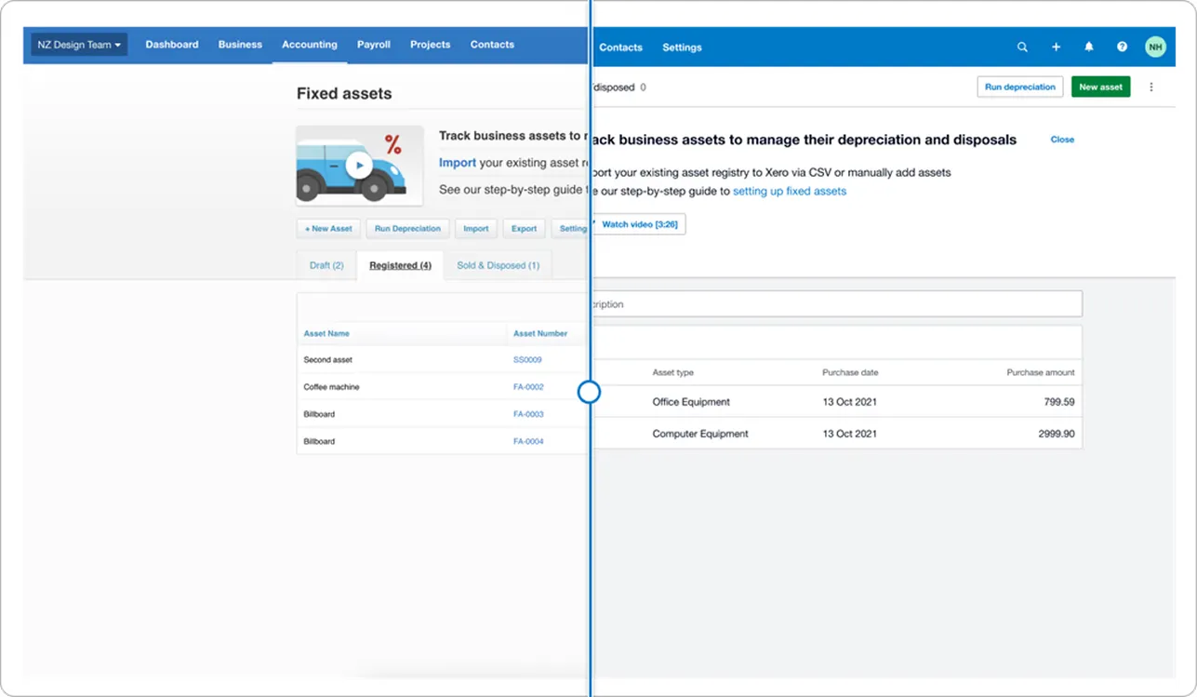Follow the blue Import link in banner
1197x697 pixels.
[x=458, y=162]
